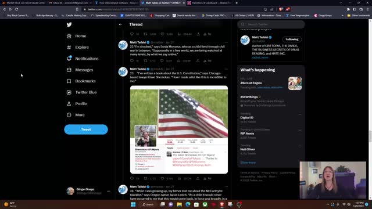Click in the Search Twitter field
372x209 pixels.
(x=271, y=24)
